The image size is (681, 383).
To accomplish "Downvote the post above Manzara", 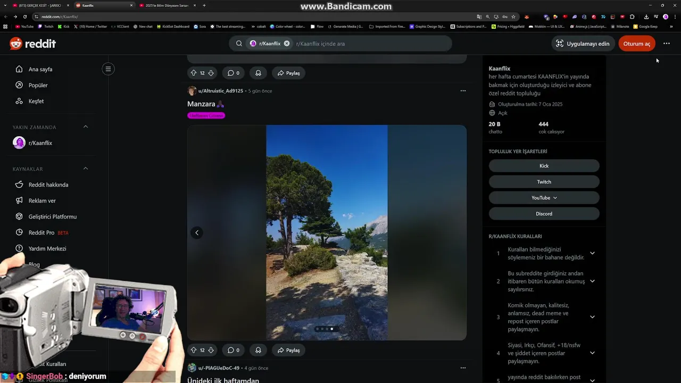I will pyautogui.click(x=211, y=73).
